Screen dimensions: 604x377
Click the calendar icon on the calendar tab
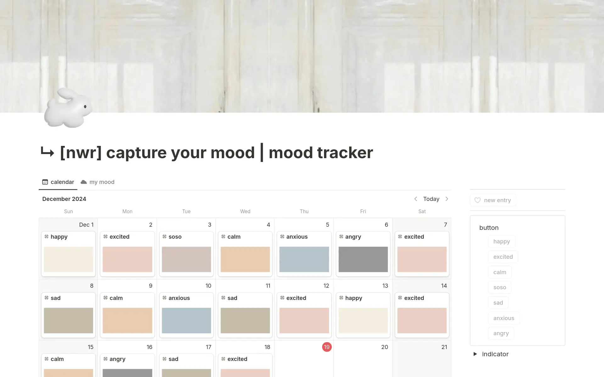pyautogui.click(x=46, y=182)
